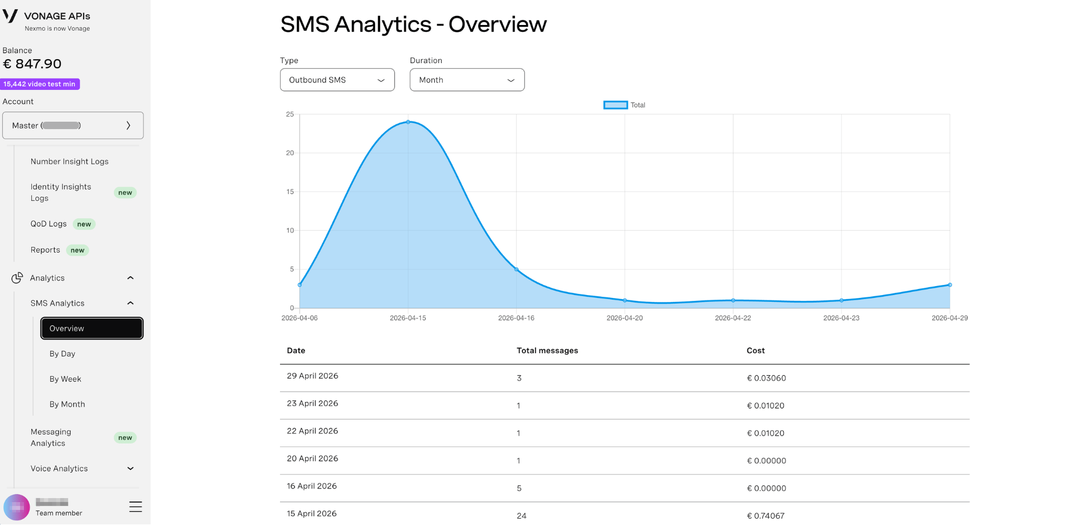Click the 16 April 2026 row date

(312, 486)
